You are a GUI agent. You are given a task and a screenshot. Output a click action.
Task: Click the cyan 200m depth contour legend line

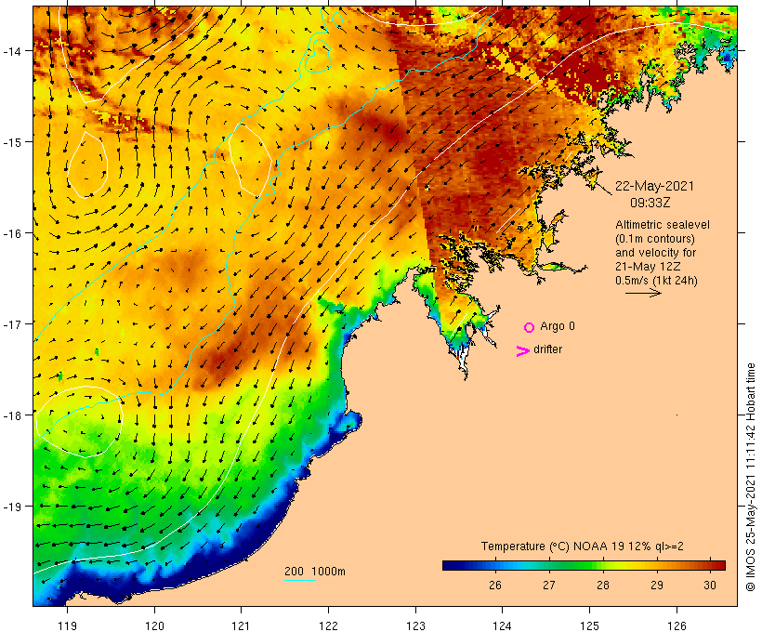pyautogui.click(x=300, y=580)
